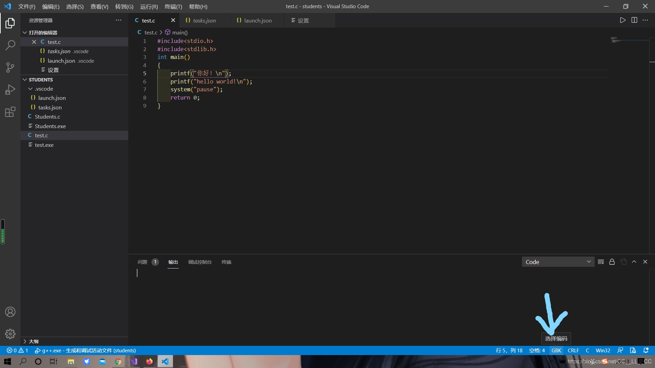
Task: Change indentation spaces setting
Action: 537,350
